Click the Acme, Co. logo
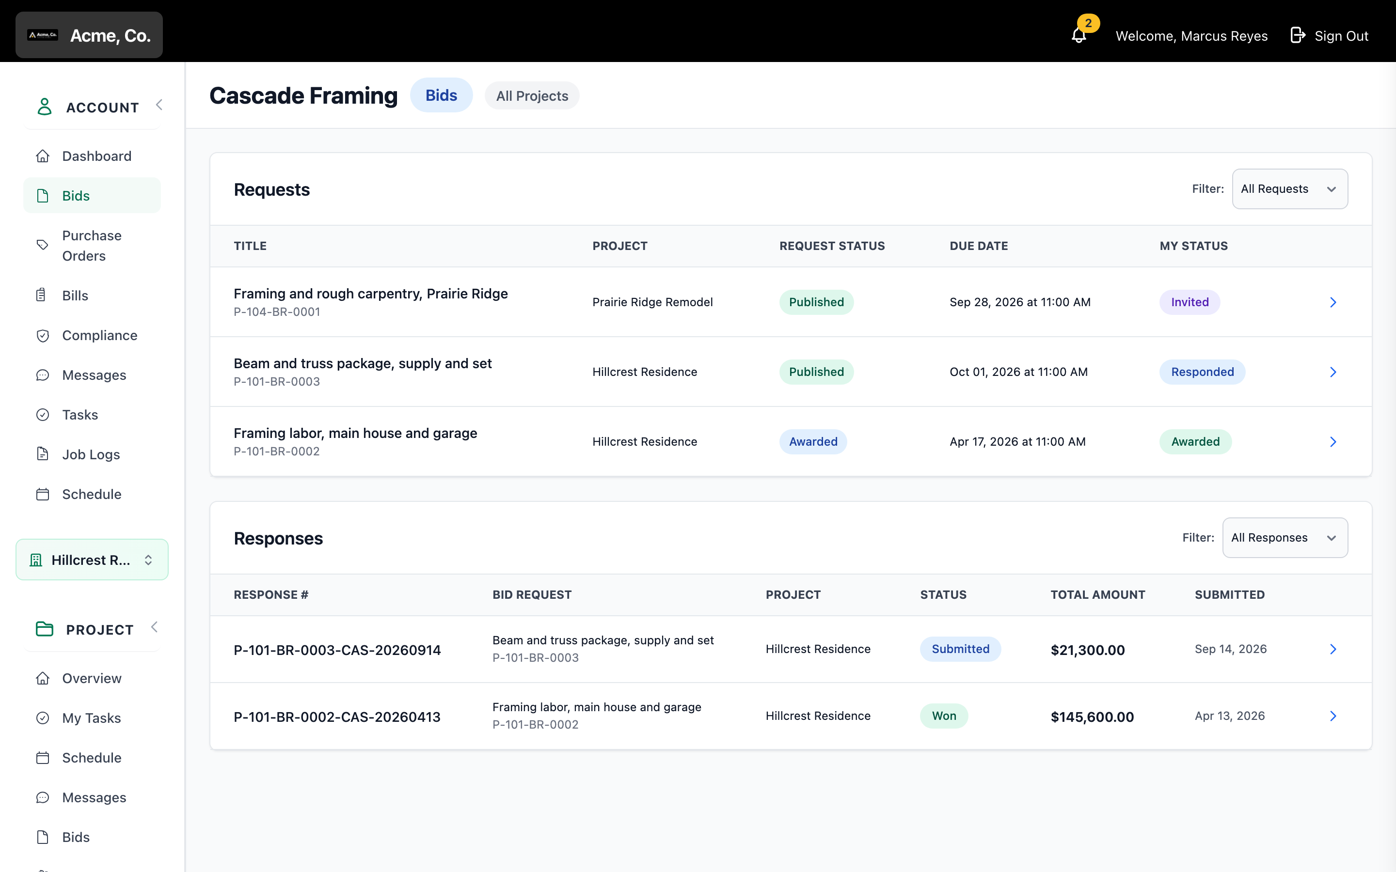The height and width of the screenshot is (872, 1396). coord(89,35)
